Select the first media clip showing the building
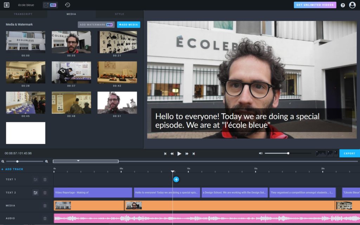Image resolution: width=360 pixels, height=225 pixels. point(89,205)
